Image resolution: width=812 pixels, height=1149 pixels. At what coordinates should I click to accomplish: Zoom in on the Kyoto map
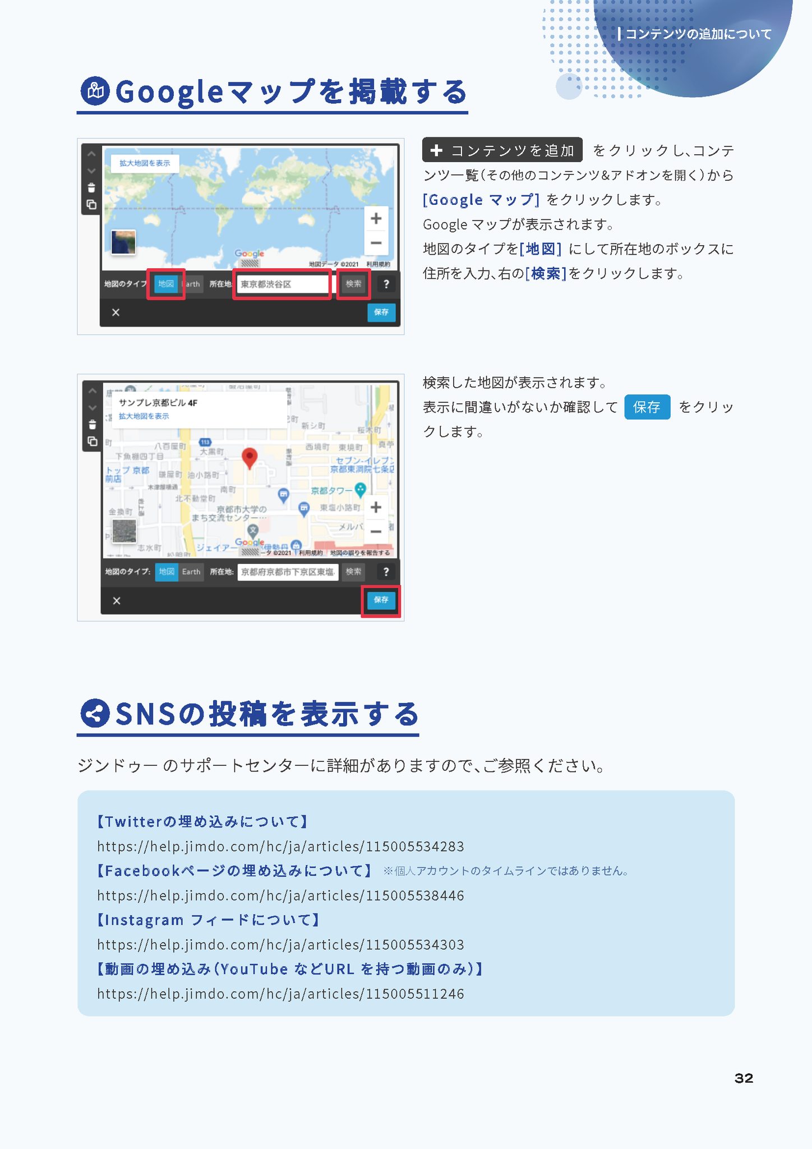(376, 507)
